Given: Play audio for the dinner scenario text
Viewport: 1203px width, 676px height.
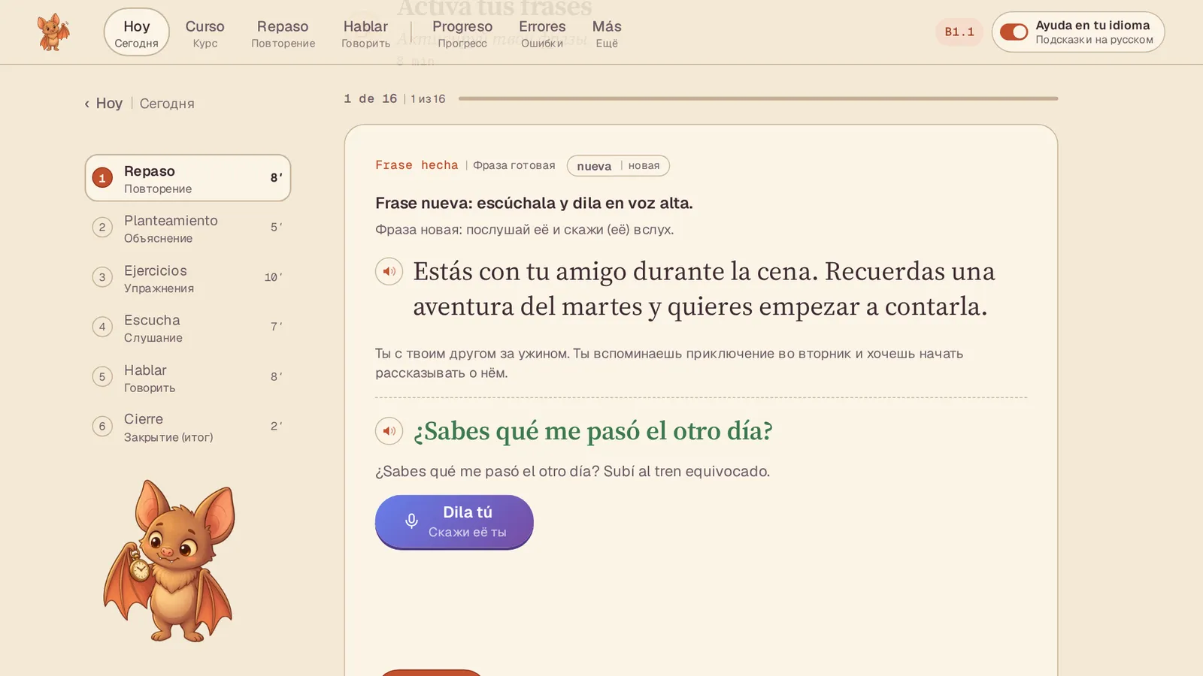Looking at the screenshot, I should point(389,271).
